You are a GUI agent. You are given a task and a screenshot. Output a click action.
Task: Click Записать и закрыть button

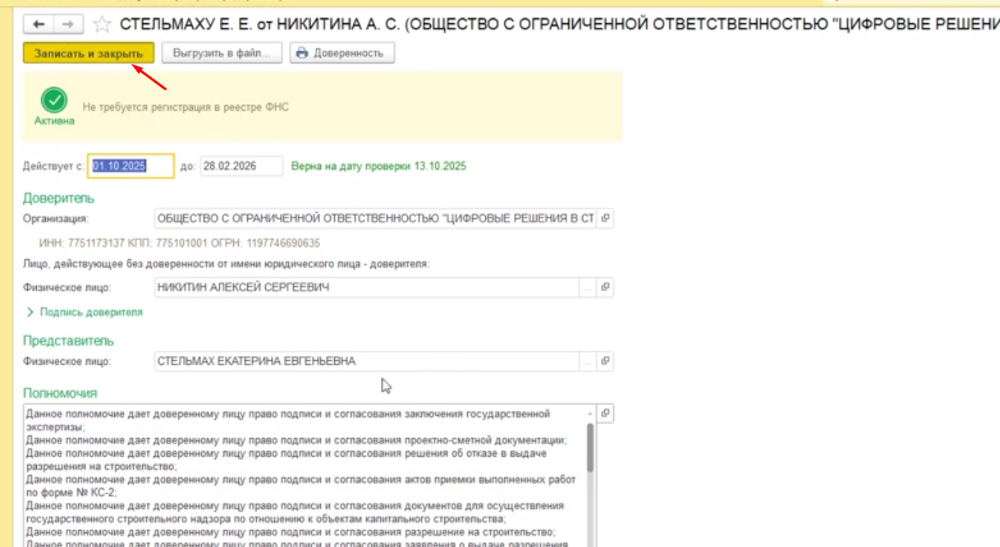[89, 53]
